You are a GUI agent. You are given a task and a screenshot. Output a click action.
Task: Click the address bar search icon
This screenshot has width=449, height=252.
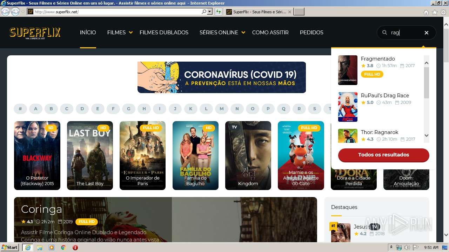204,12
